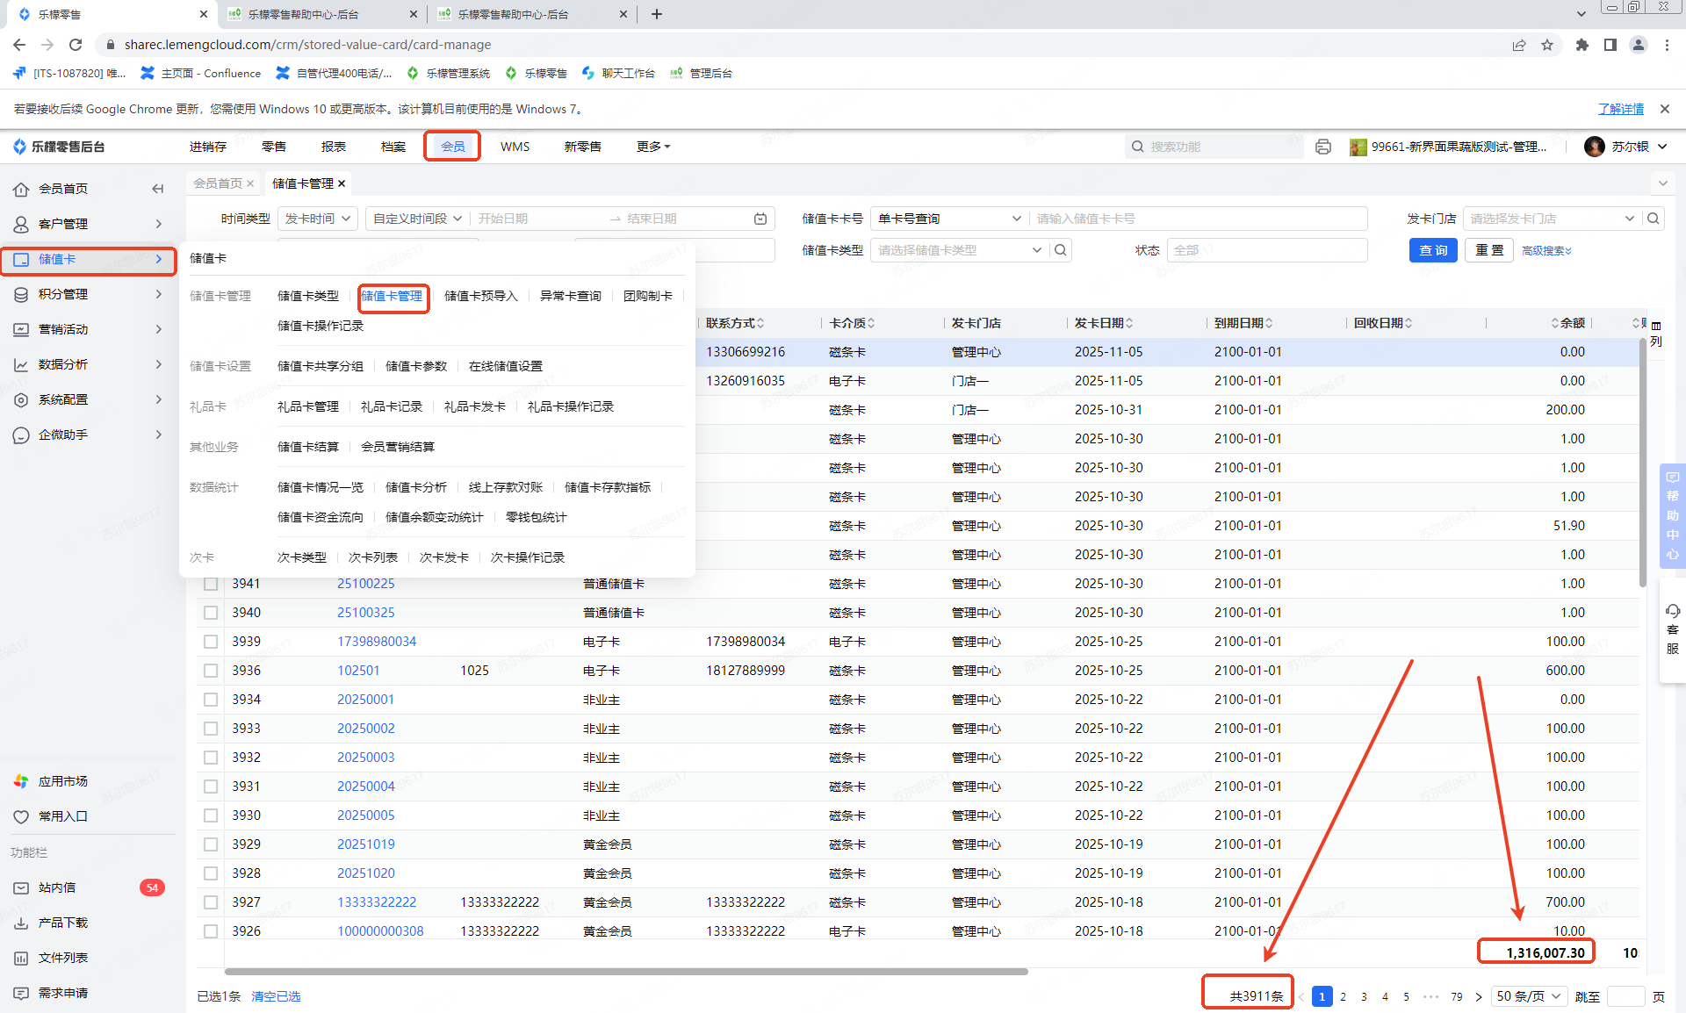Click 清空已选 link
This screenshot has height=1013, width=1686.
(276, 996)
